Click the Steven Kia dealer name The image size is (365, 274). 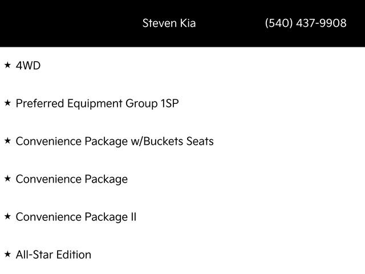point(169,23)
